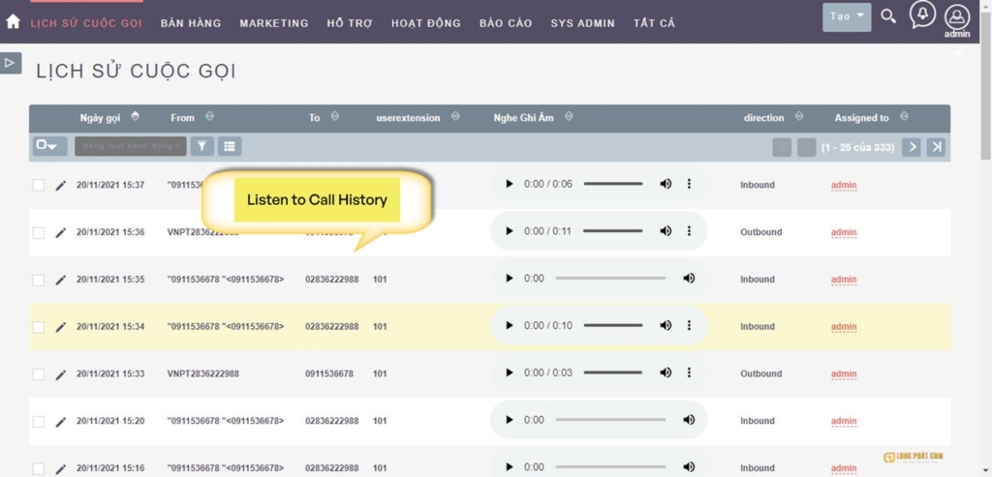Click the seek bar of the 0:10 recording

[x=612, y=326]
